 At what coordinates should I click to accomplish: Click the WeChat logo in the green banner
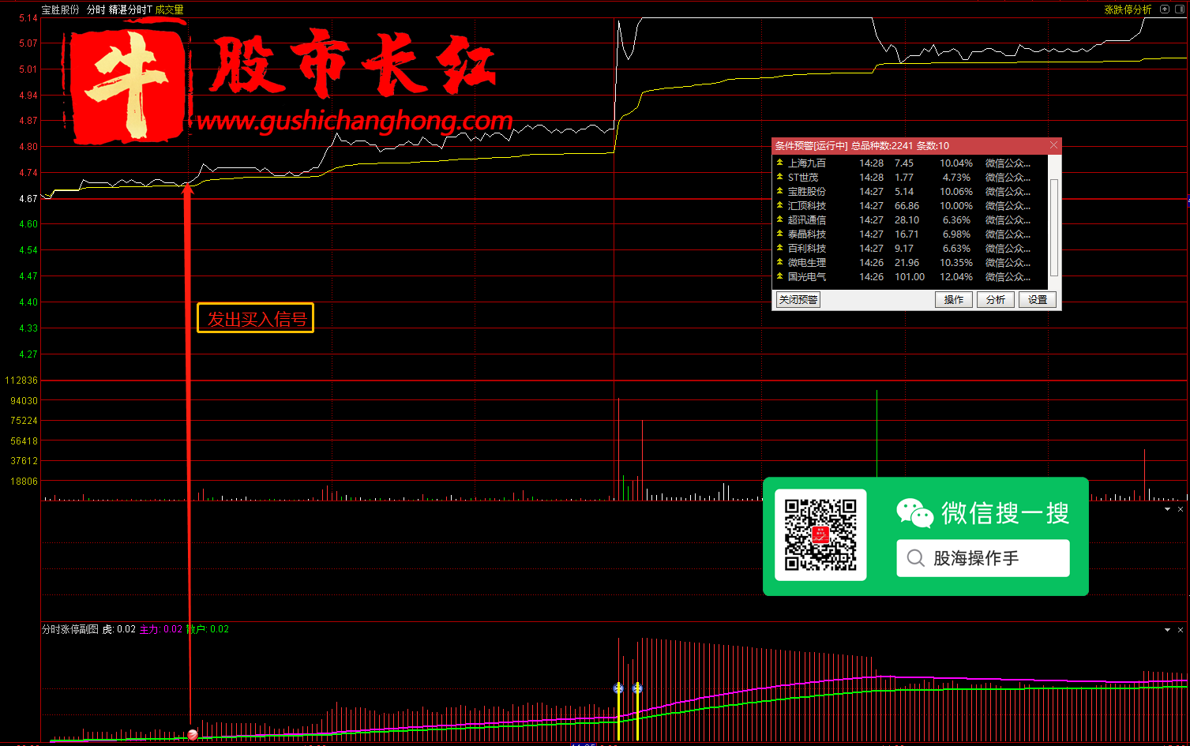(915, 513)
